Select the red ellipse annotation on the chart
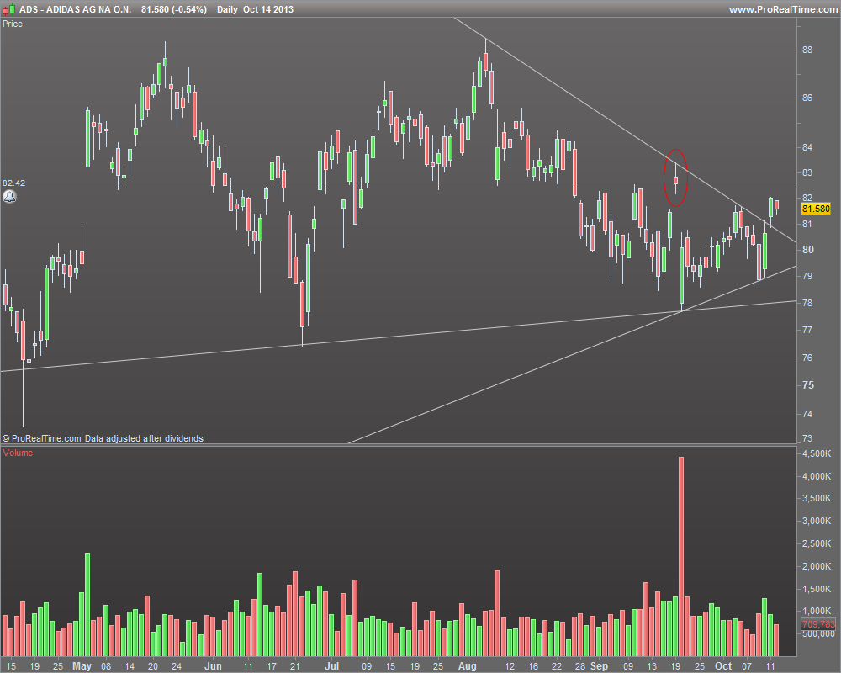This screenshot has height=673, width=841. point(675,178)
